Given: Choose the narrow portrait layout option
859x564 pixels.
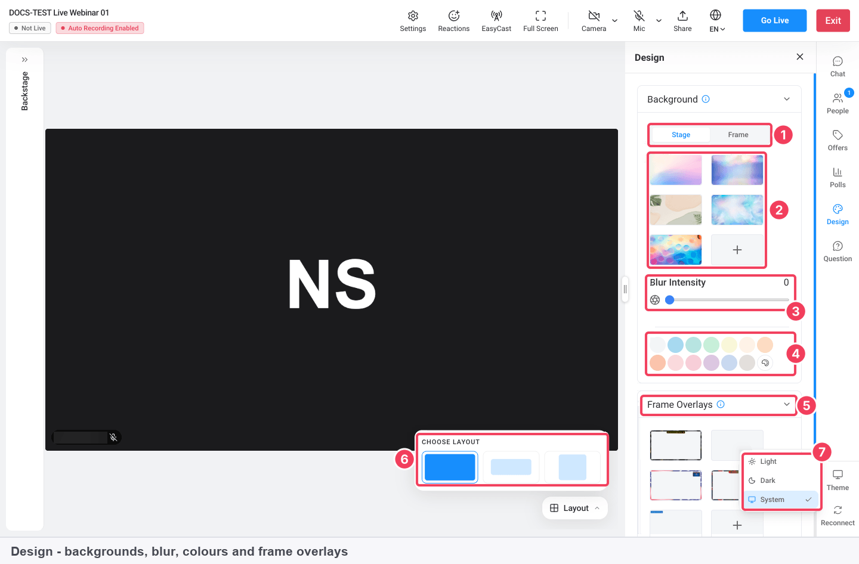Looking at the screenshot, I should (x=572, y=467).
